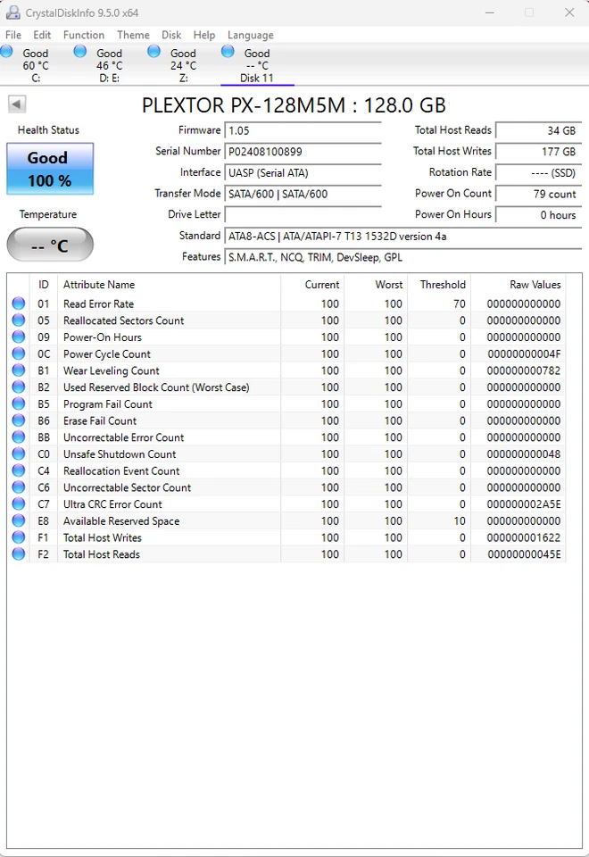Click the Standard field ATA8-ACS
The image size is (589, 857).
coord(403,236)
